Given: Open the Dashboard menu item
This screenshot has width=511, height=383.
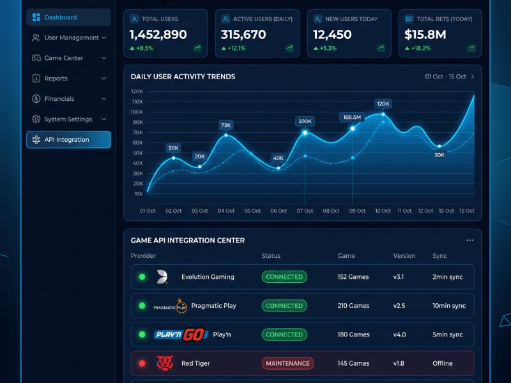Looking at the screenshot, I should coord(68,17).
